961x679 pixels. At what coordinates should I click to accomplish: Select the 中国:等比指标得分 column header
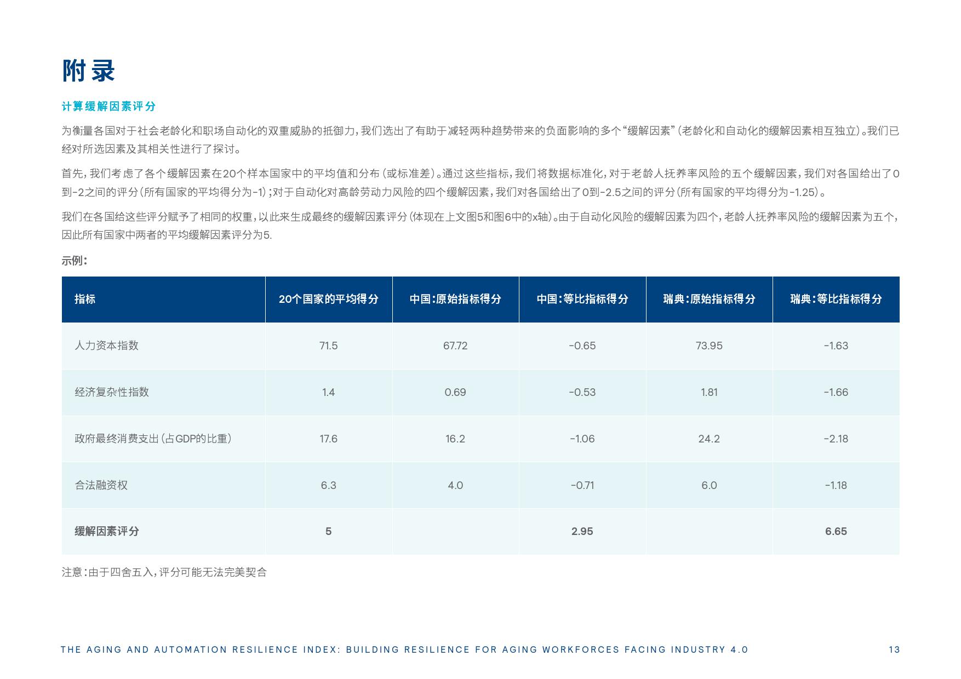(x=582, y=299)
